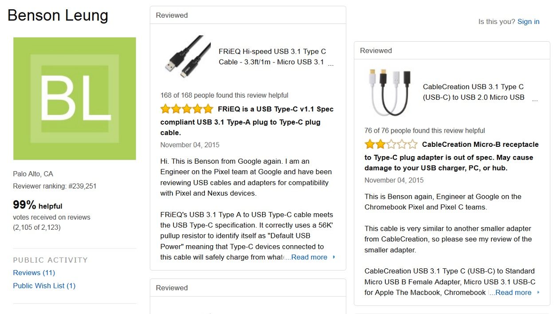Click the green BL profile avatar

tap(75, 98)
